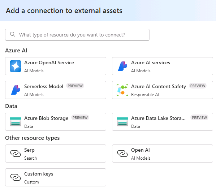216x190 pixels.
Task: Click the Serverless Model logo icon
Action: click(16, 90)
